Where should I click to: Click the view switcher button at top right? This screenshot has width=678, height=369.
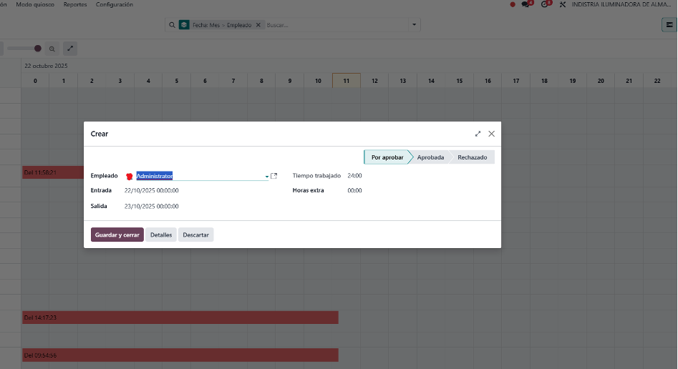pos(669,25)
